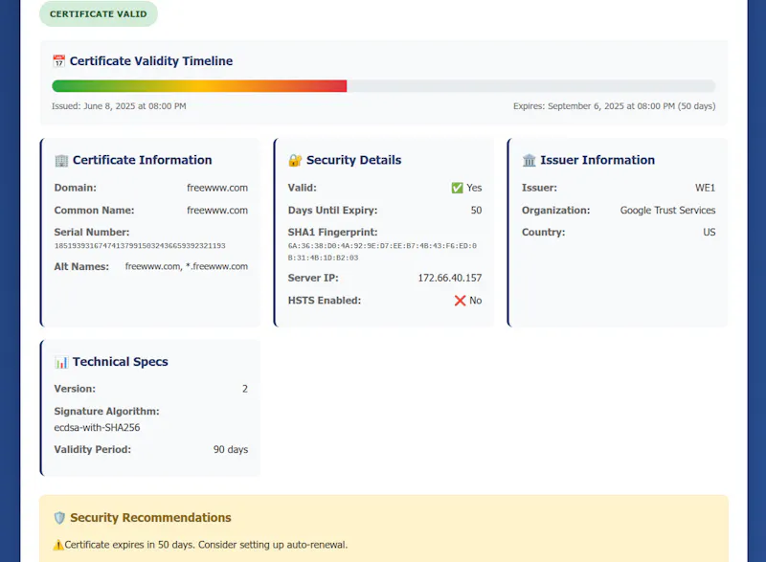766x562 pixels.
Task: Click the auto-renewal recommendation text
Action: (206, 545)
